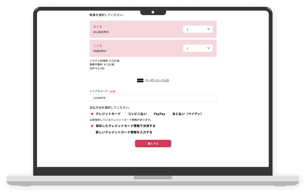Click the chevron arrow in こども selector
Image resolution: width=308 pixels, height=195 pixels.
[x=209, y=48]
